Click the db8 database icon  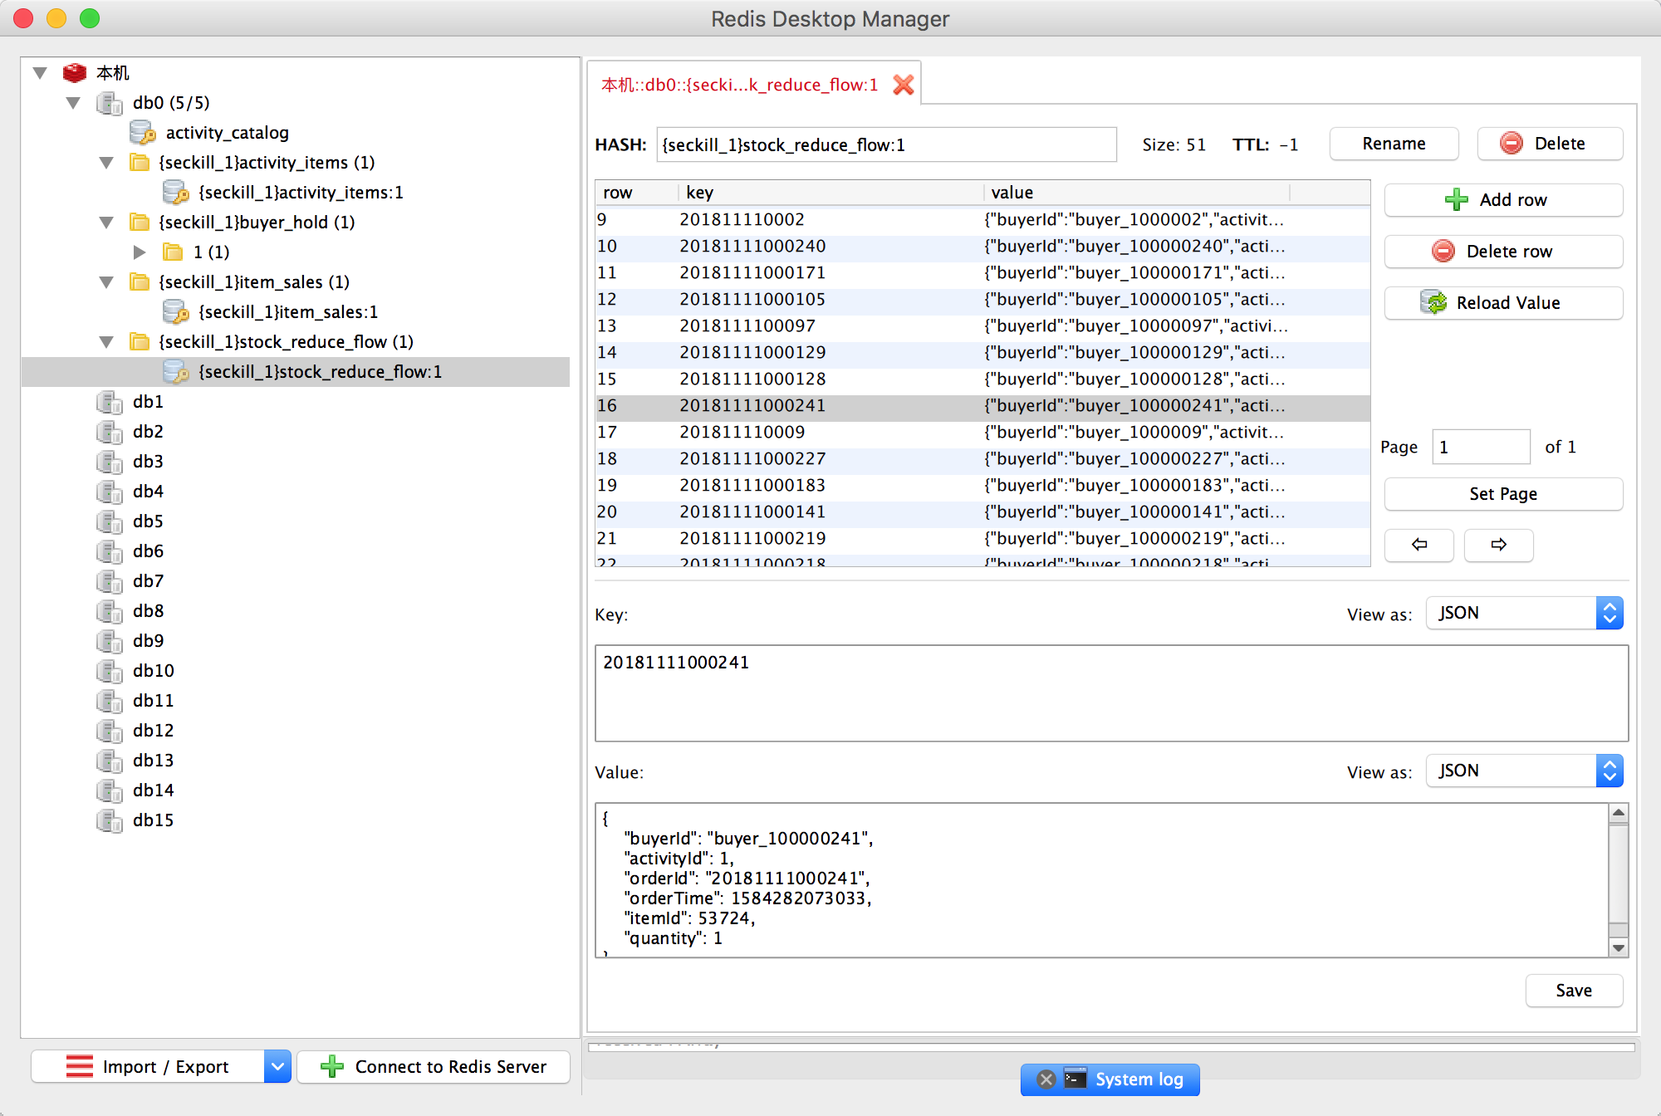(x=110, y=611)
